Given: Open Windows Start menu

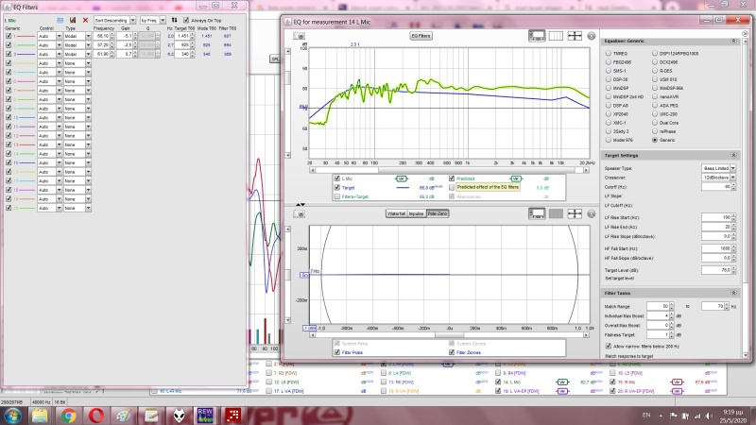Looking at the screenshot, I should (x=12, y=416).
